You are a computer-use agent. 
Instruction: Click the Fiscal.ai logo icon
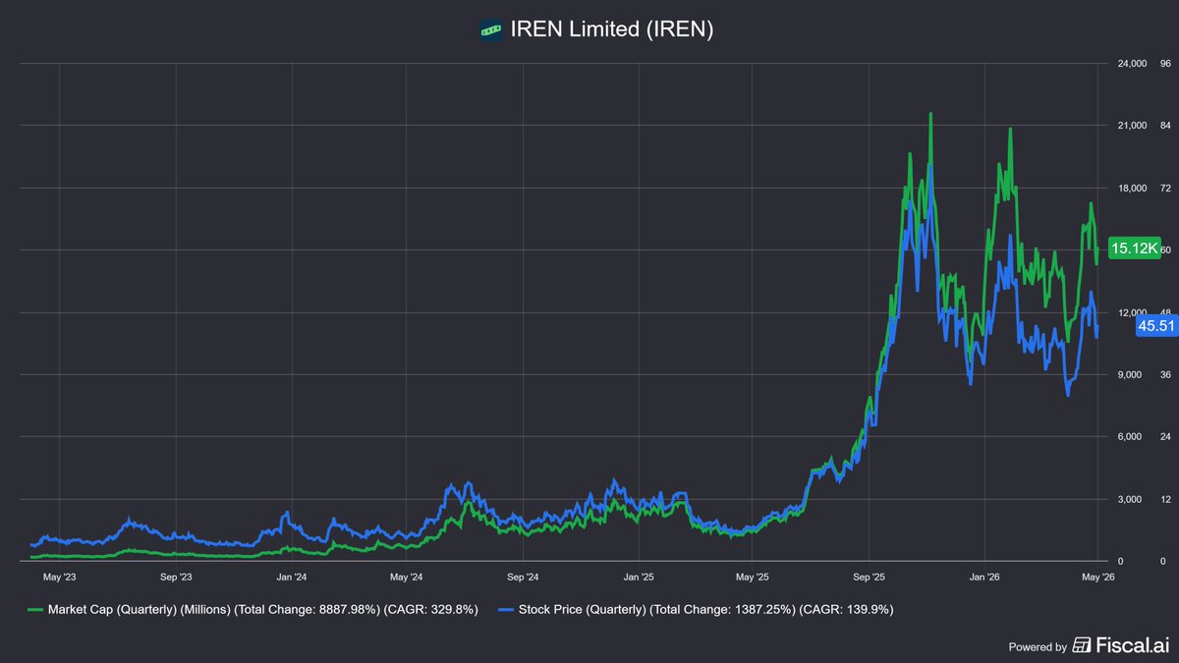coord(1083,645)
